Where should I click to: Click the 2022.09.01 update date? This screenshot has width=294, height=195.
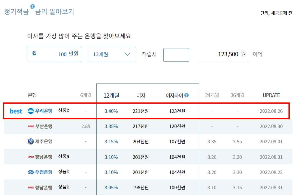tap(271, 142)
